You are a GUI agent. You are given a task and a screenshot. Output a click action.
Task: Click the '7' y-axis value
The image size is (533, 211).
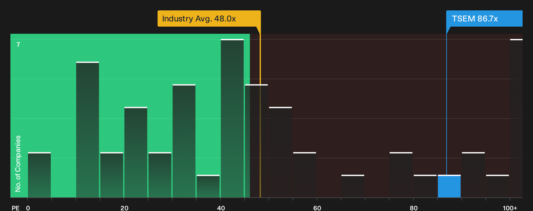(18, 45)
